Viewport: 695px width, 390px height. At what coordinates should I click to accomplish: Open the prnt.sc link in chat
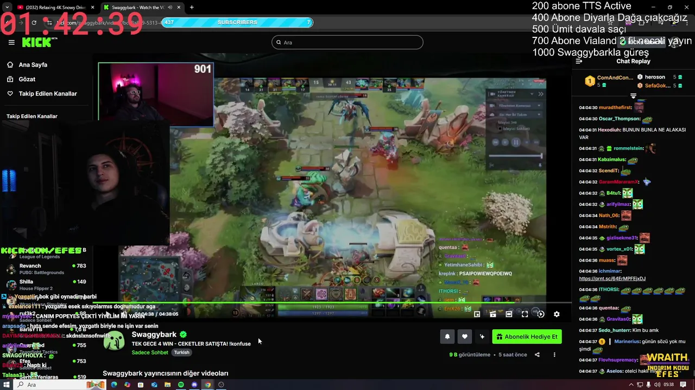612,278
